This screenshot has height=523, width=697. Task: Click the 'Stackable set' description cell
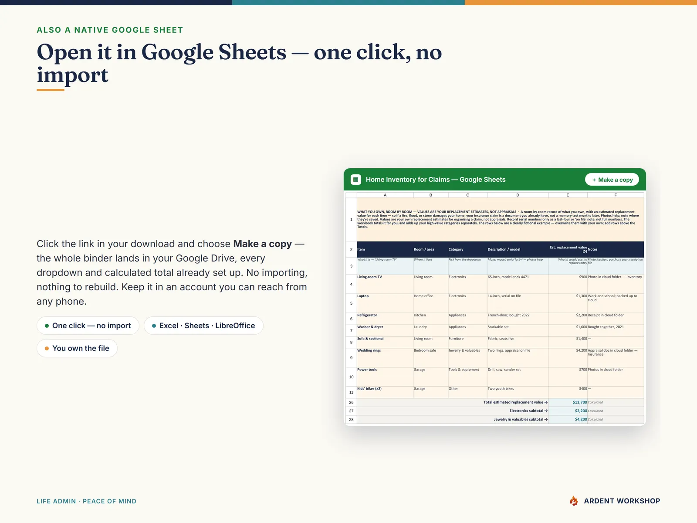pos(518,330)
